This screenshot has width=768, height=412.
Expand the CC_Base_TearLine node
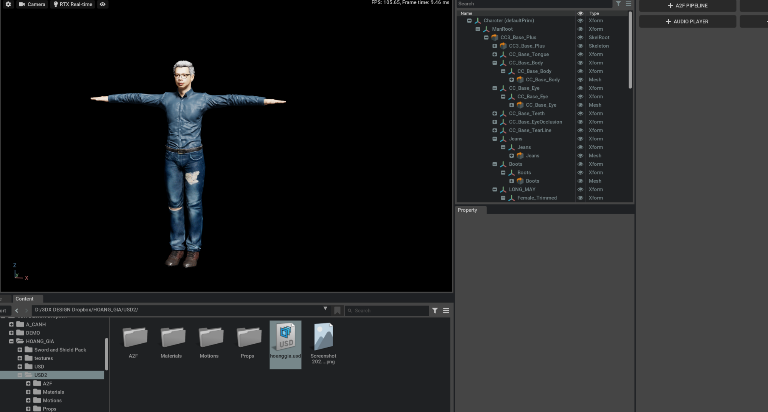coord(495,130)
